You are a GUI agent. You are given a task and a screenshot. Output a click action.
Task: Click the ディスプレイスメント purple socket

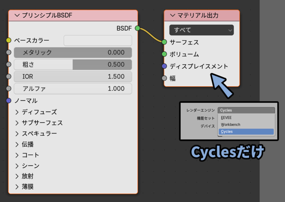coord(164,66)
